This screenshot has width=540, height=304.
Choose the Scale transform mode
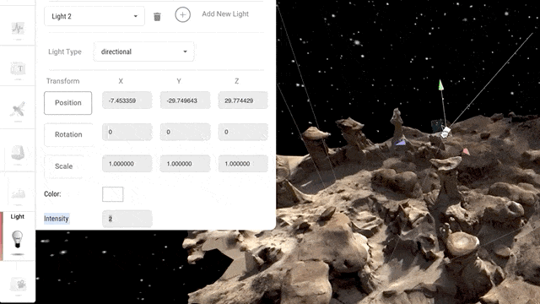(64, 166)
